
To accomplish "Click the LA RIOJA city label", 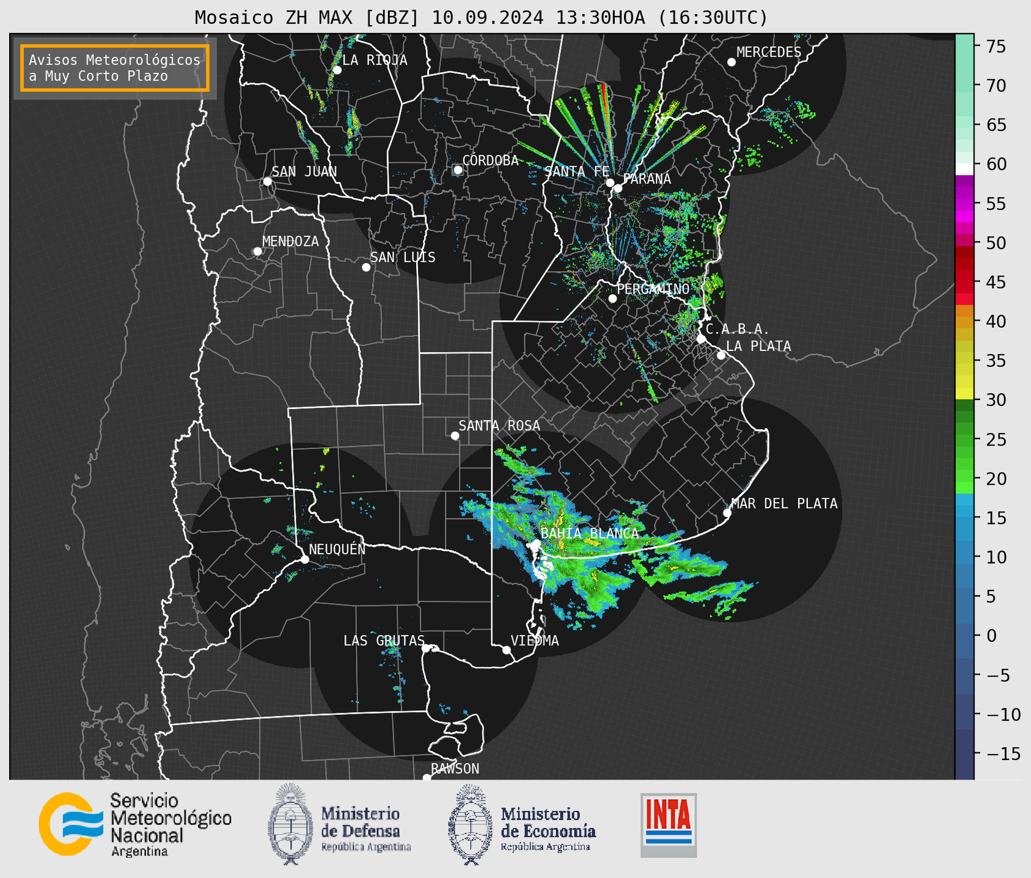I will pyautogui.click(x=375, y=60).
